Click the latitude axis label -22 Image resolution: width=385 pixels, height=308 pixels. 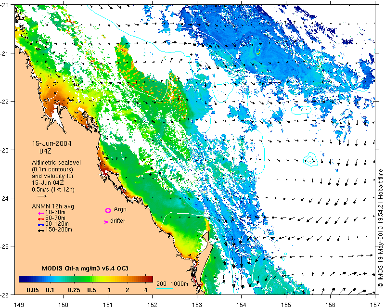point(4,102)
